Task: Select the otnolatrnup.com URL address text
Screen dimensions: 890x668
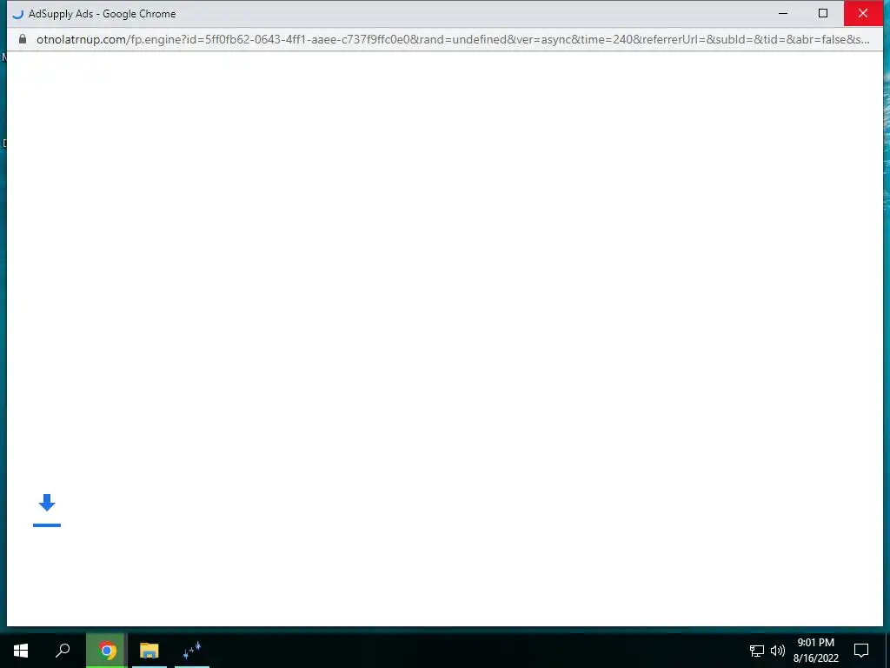Action: (x=453, y=39)
